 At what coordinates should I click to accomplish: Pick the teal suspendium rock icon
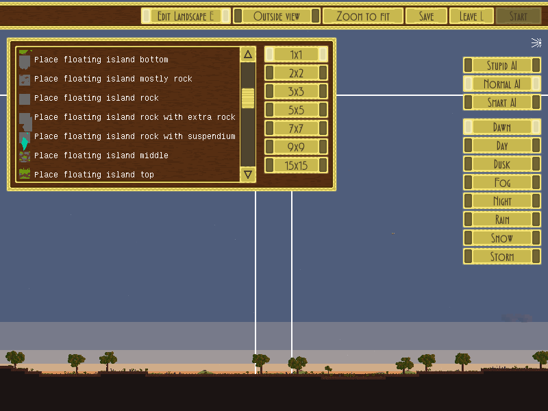25,141
